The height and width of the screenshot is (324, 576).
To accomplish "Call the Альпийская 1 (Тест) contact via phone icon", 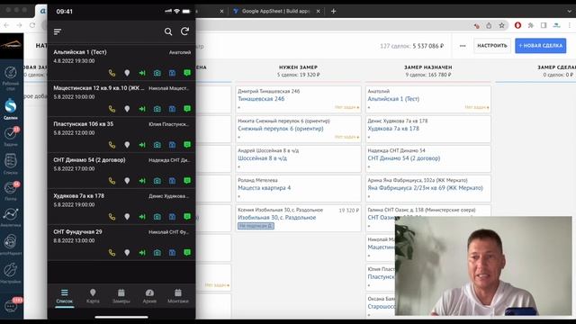I will pos(112,73).
